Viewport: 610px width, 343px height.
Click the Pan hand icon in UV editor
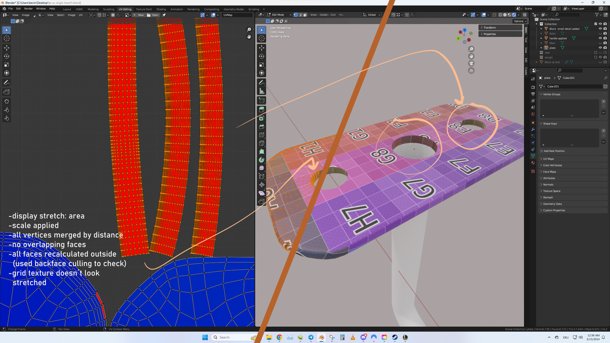pyautogui.click(x=249, y=37)
